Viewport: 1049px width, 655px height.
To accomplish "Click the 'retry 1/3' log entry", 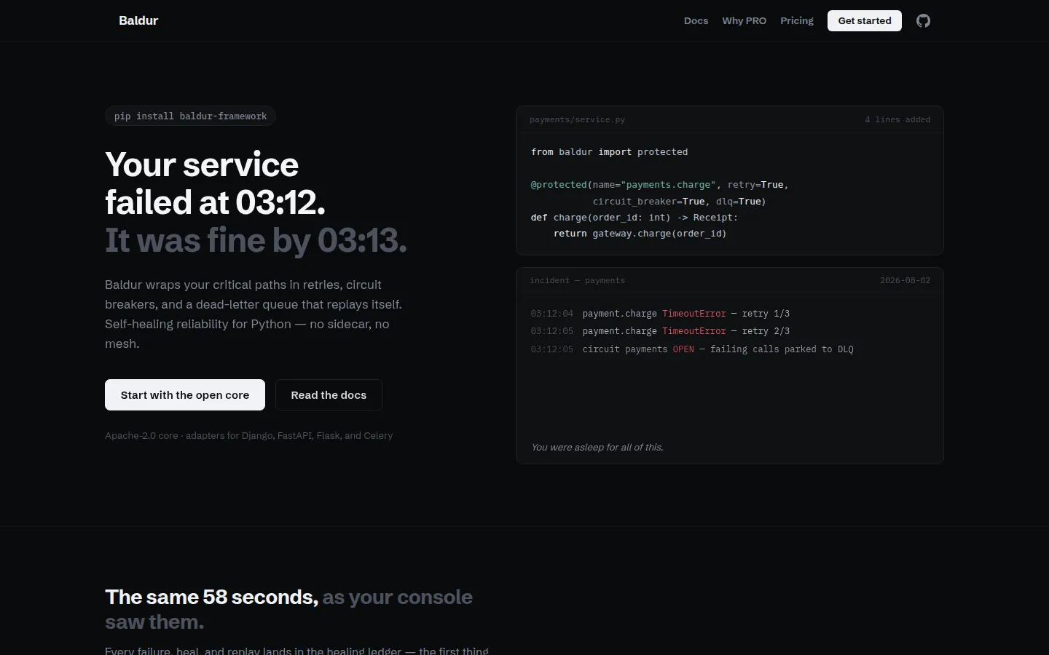I will click(x=660, y=314).
